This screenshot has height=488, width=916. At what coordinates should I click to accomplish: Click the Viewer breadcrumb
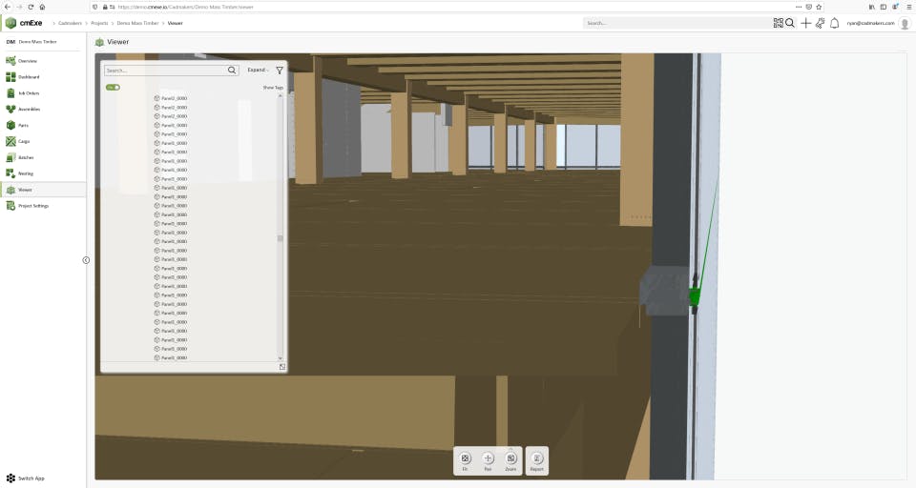176,23
